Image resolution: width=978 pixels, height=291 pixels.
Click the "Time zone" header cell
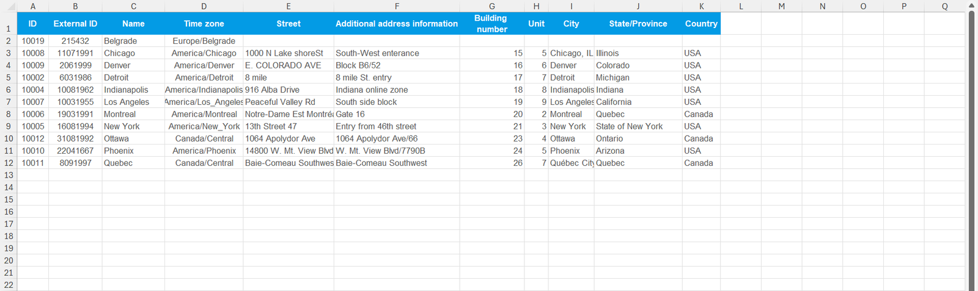[x=204, y=24]
